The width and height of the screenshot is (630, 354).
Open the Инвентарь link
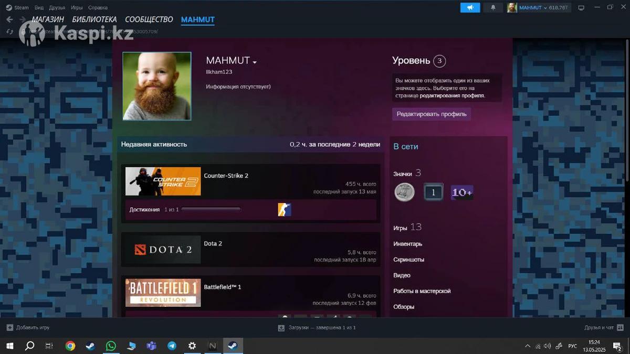pos(408,244)
